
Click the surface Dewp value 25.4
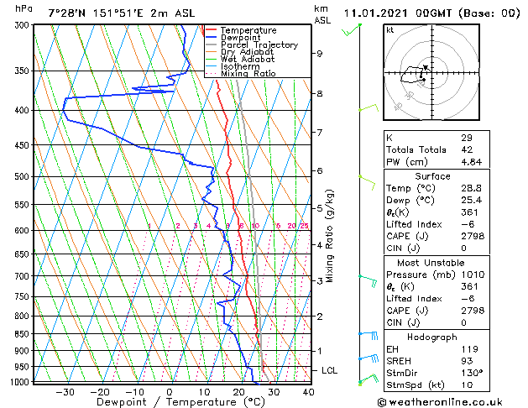click(x=472, y=201)
